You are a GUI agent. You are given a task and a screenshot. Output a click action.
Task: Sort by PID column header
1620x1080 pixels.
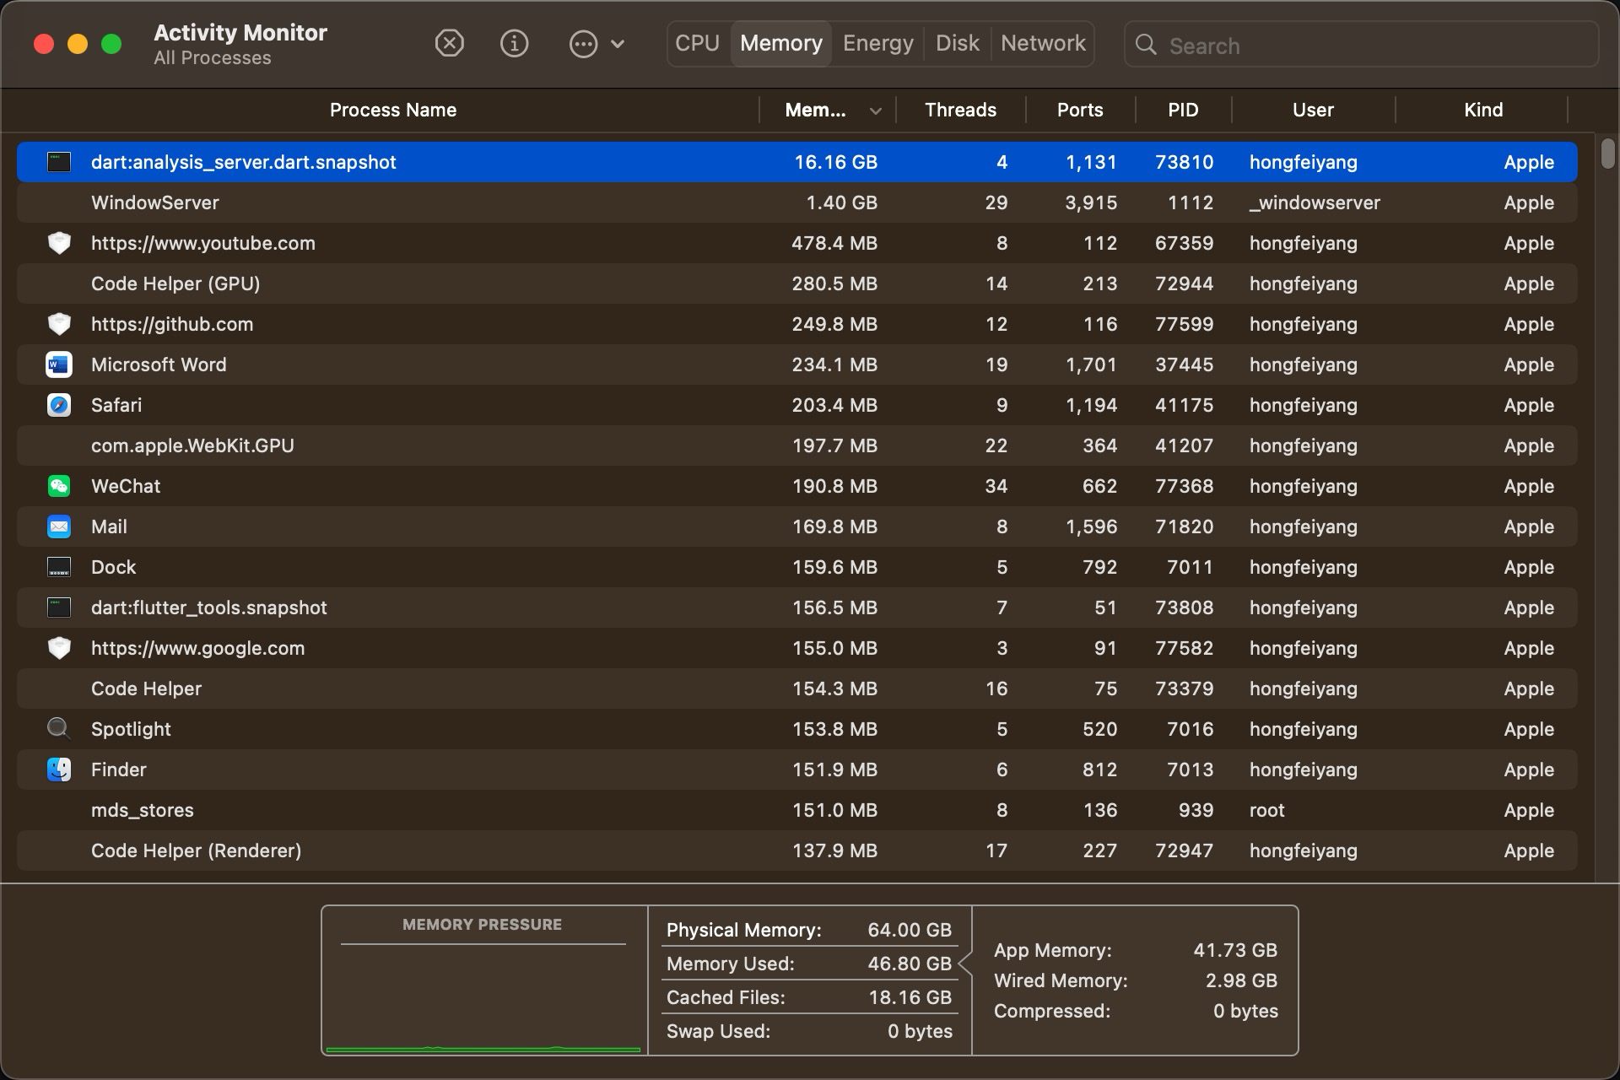tap(1183, 110)
